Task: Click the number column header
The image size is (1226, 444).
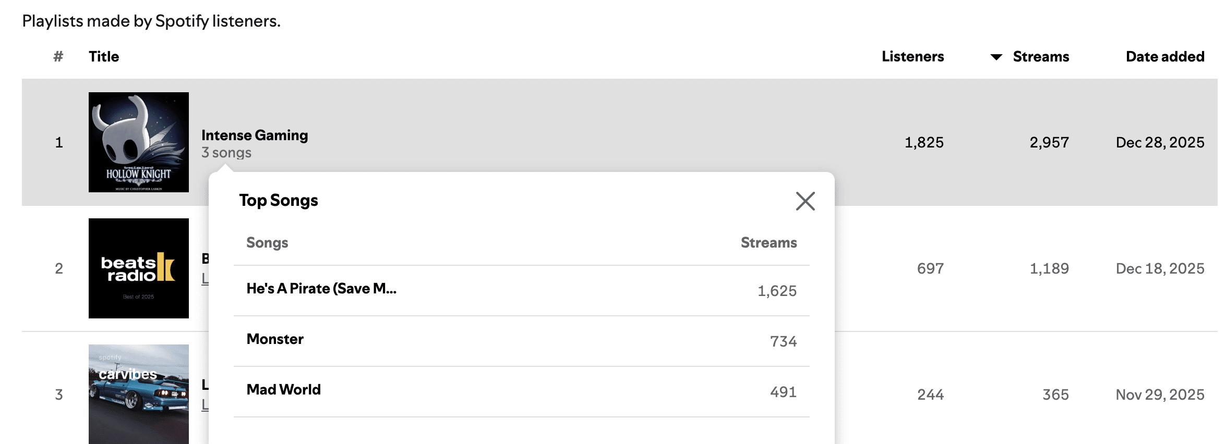Action: (x=58, y=57)
